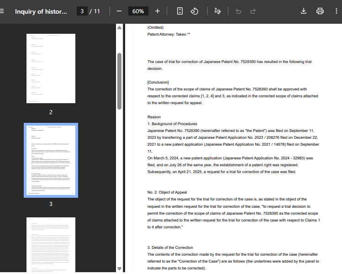Click the page label '2' under thumbnail
Viewport: 342px width, 274px height.
51,112
